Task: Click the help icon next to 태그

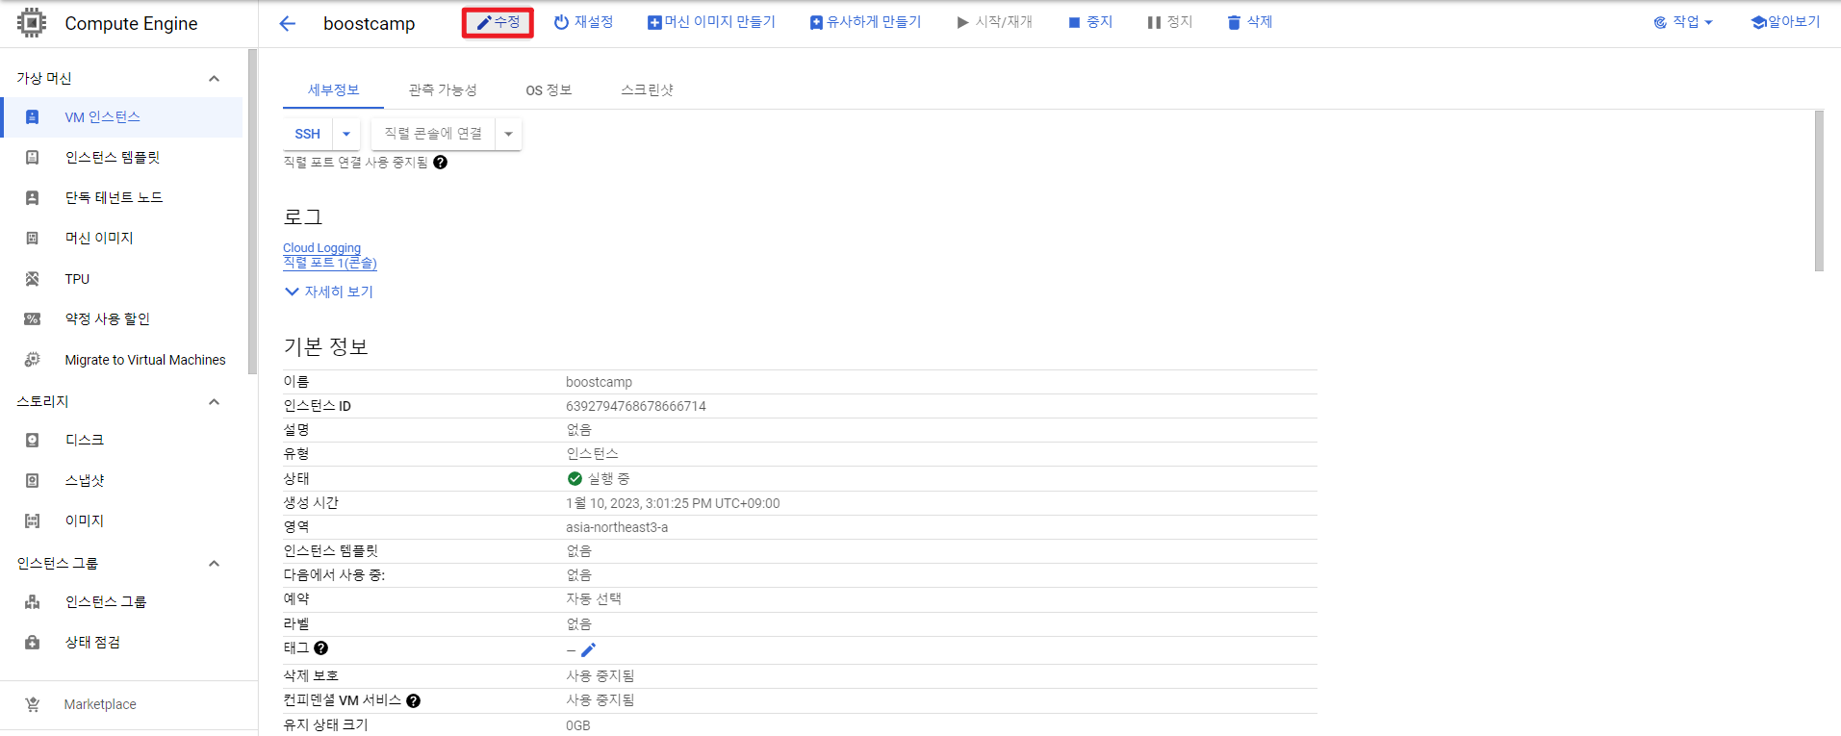Action: click(x=321, y=648)
